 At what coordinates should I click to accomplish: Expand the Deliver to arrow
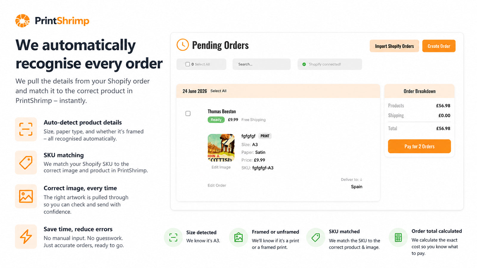coord(361,180)
